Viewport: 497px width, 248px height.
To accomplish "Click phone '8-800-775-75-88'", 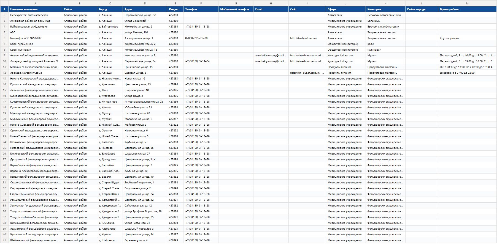I will tap(201, 38).
